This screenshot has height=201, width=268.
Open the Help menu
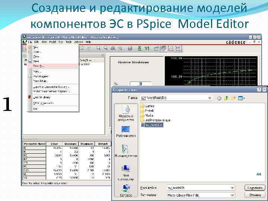[88, 42]
